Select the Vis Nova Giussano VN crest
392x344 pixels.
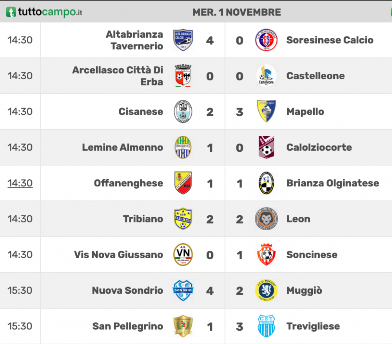pyautogui.click(x=183, y=255)
